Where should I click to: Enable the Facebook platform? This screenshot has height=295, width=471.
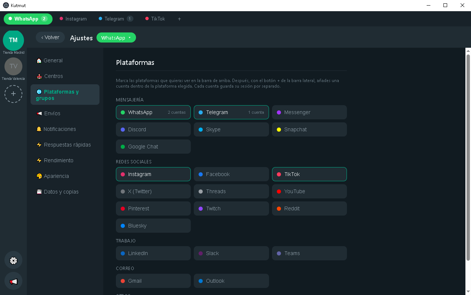point(231,174)
